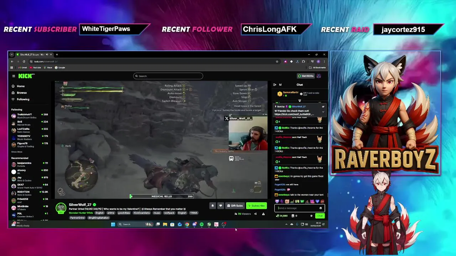Viewport: 456px width, 256px height.
Task: Open Chrome from the taskbar
Action: click(187, 224)
